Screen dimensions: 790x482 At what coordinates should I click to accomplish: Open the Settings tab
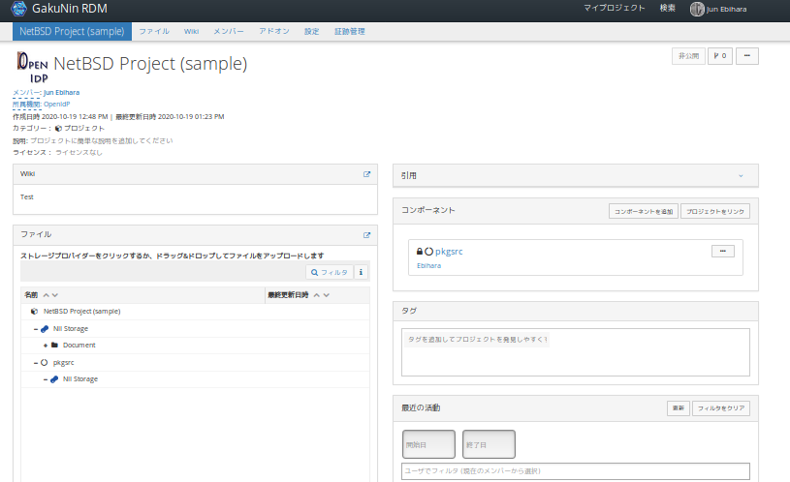pyautogui.click(x=312, y=31)
